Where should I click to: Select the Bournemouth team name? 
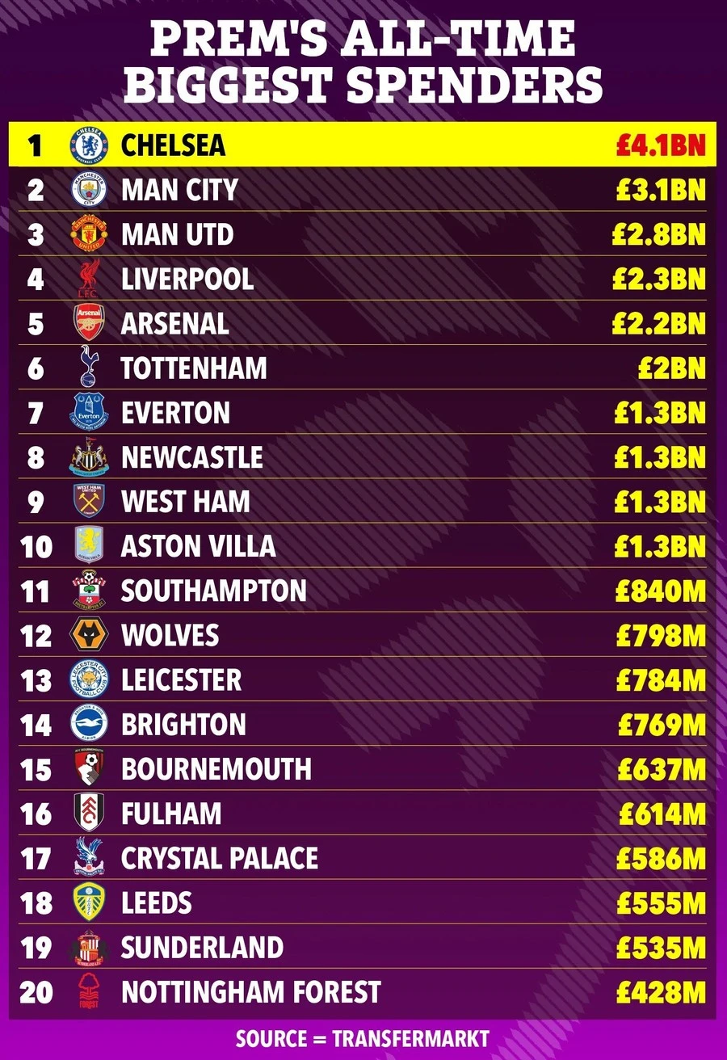tap(216, 768)
